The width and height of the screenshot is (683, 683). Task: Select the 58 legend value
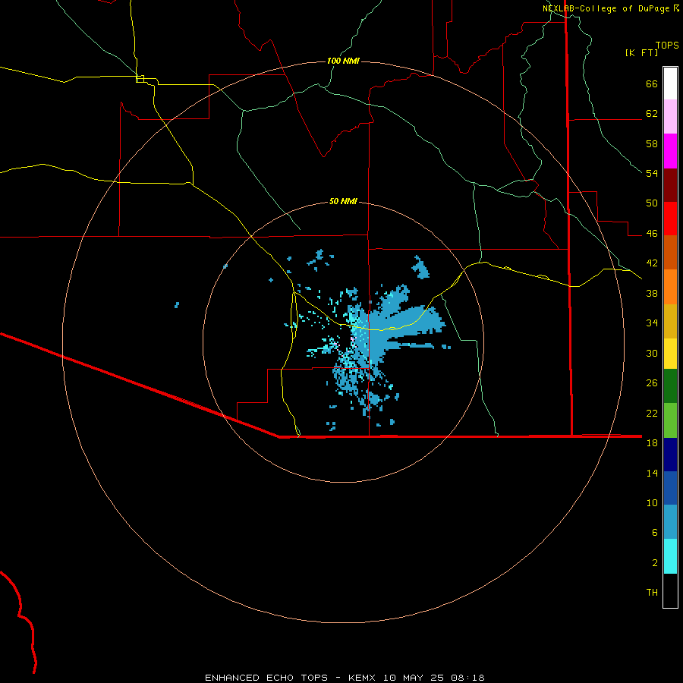coord(652,143)
